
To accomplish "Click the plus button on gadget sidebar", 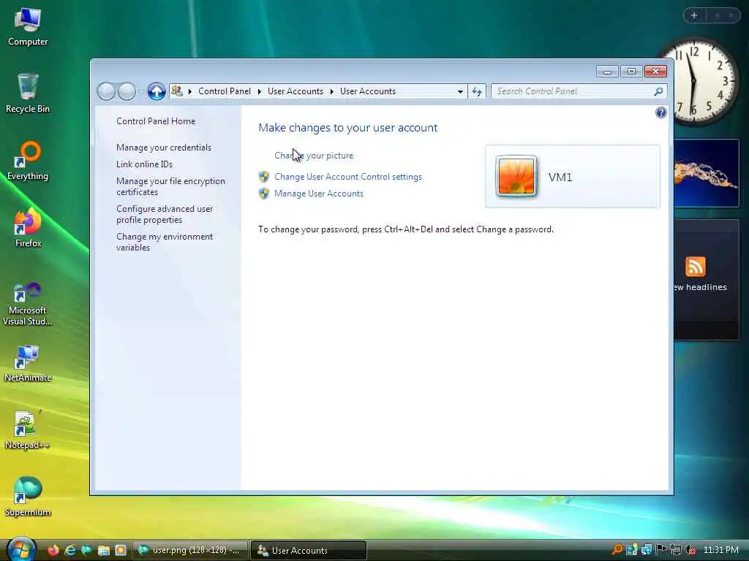I will 694,16.
